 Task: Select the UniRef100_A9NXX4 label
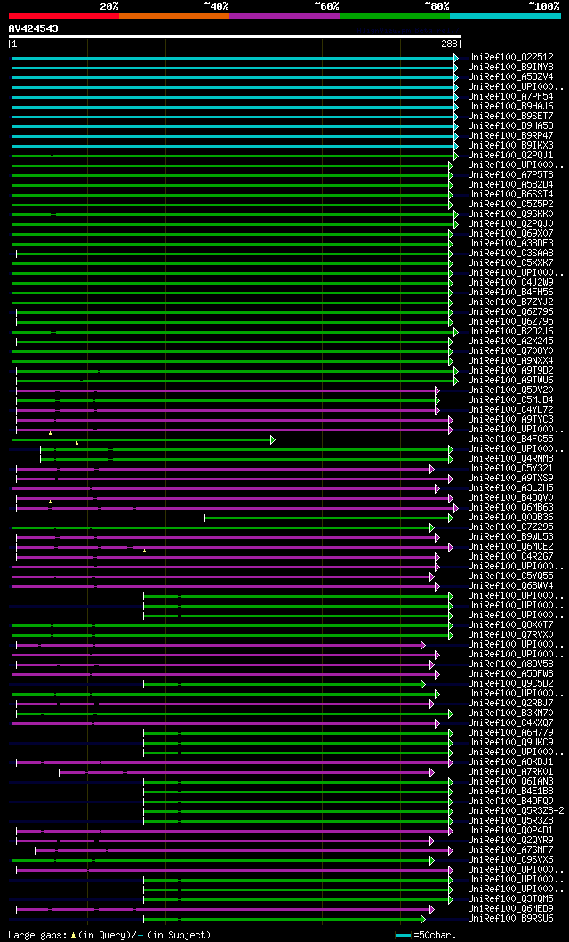pos(511,361)
